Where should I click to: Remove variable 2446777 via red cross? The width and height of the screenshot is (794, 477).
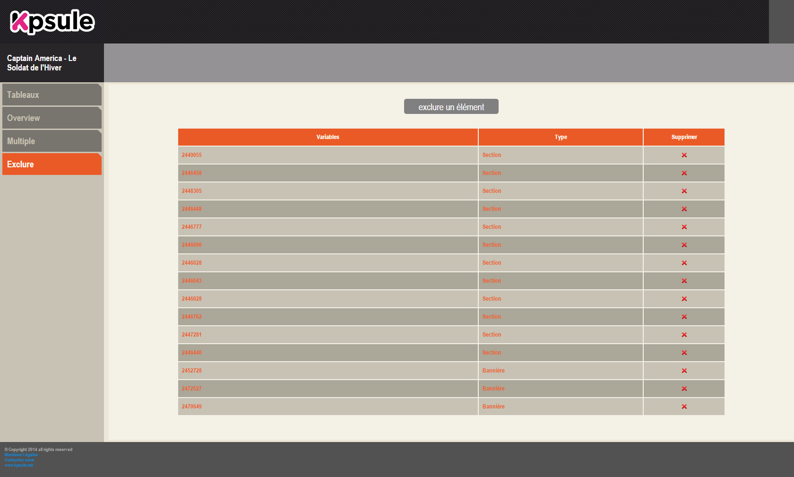click(x=684, y=227)
